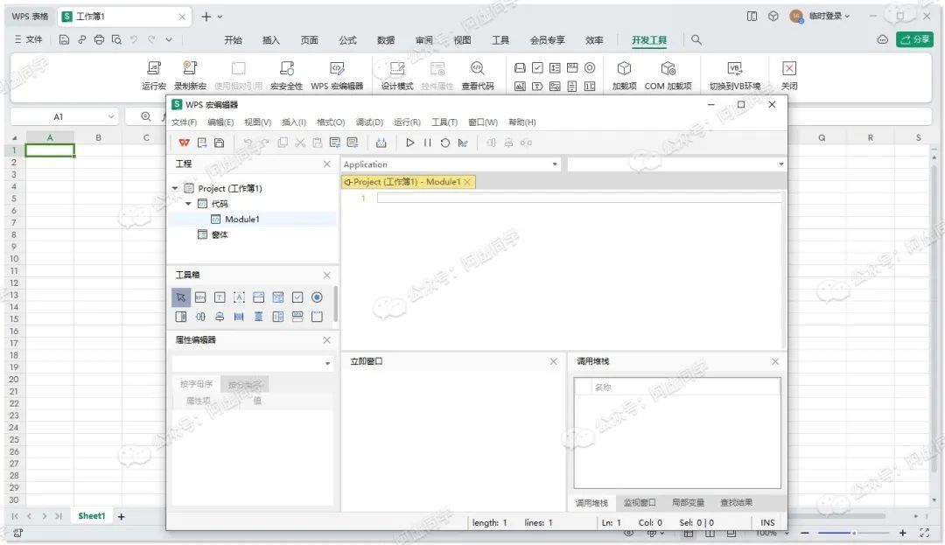Click line 1 of the code editor
Image resolution: width=945 pixels, height=545 pixels.
tap(579, 198)
